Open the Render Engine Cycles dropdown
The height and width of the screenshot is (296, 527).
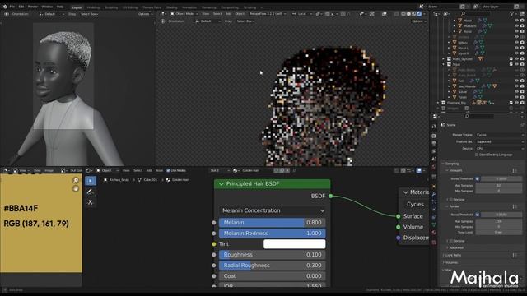500,135
